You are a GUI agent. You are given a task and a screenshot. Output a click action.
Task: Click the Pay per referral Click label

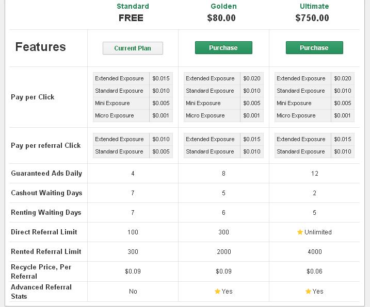click(46, 145)
